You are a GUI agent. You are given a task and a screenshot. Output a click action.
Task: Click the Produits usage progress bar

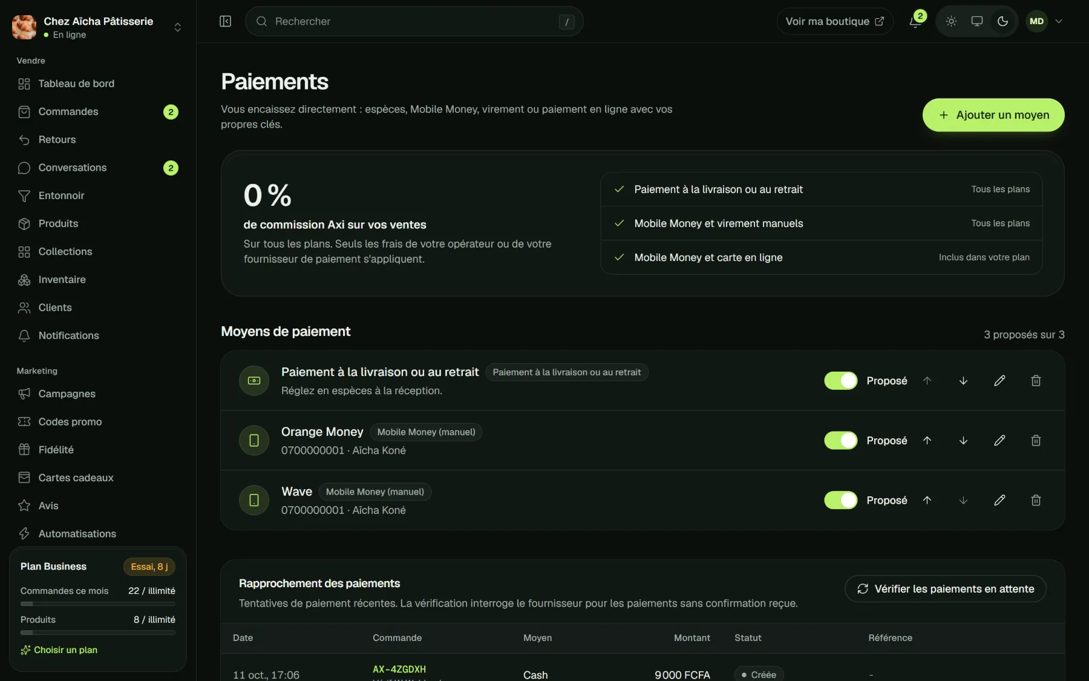[x=97, y=633]
